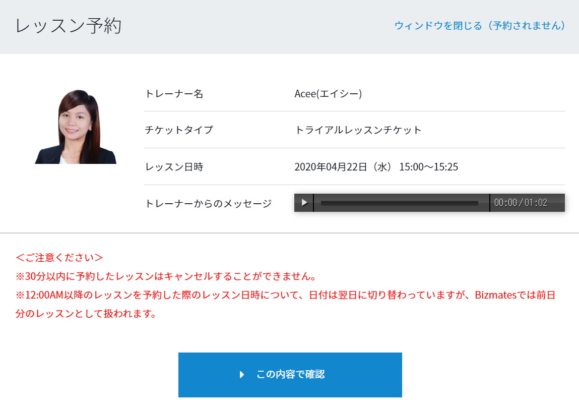Click the arrow icon in the confirm button
579x408 pixels.
click(x=242, y=375)
